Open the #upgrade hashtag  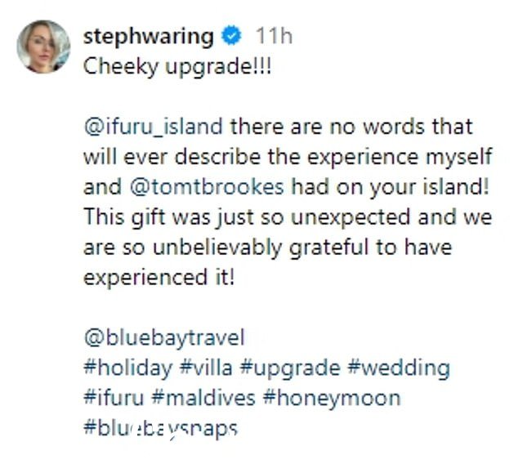coord(290,368)
